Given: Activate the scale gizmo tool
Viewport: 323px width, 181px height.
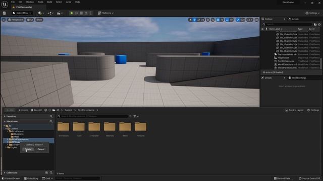Looking at the screenshot, I should pyautogui.click(x=203, y=20).
